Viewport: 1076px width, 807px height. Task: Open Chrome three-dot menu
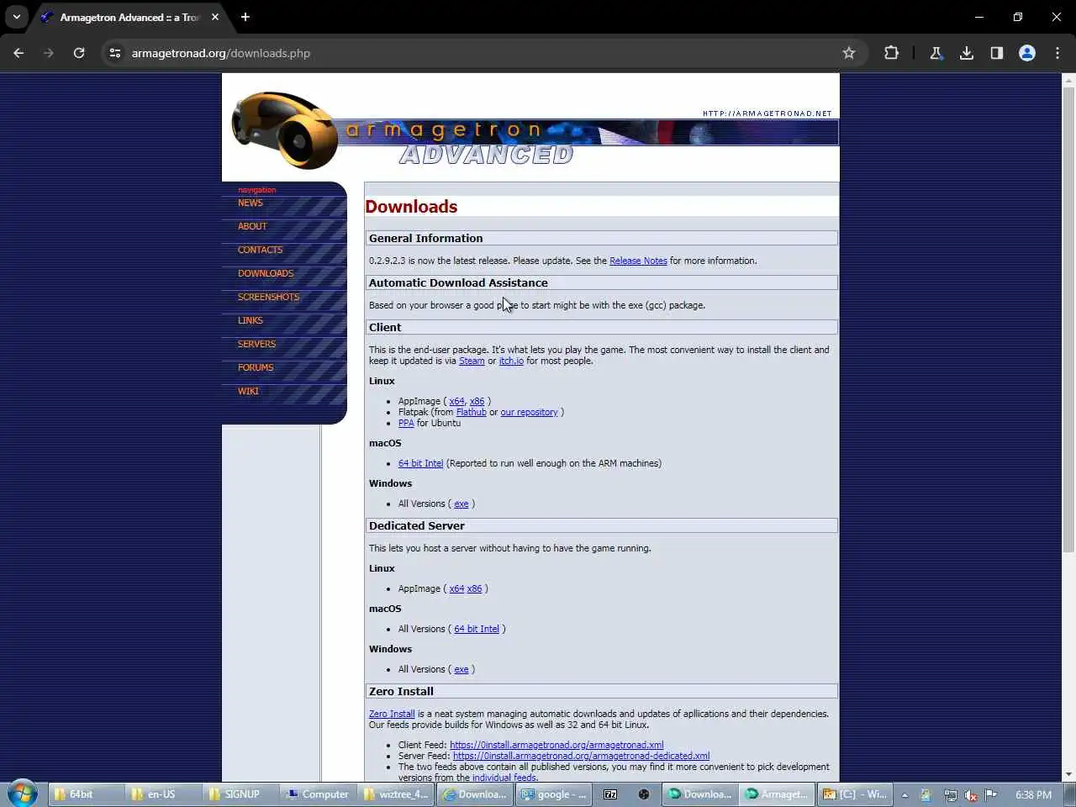click(1058, 53)
